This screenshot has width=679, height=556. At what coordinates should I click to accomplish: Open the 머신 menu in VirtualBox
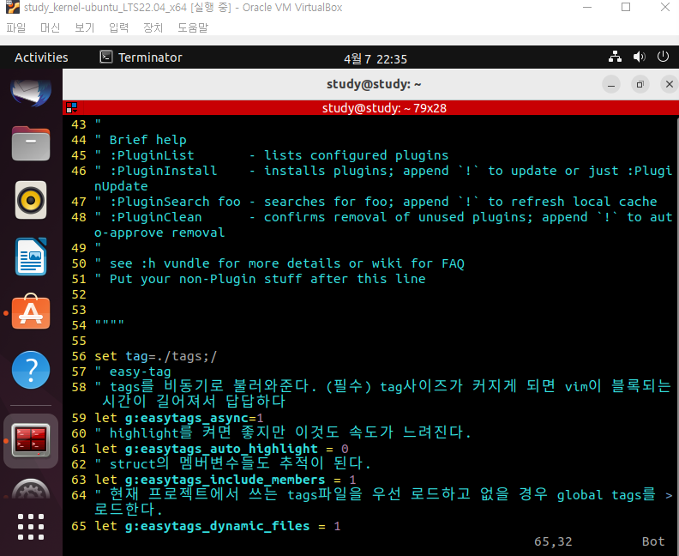click(x=50, y=27)
